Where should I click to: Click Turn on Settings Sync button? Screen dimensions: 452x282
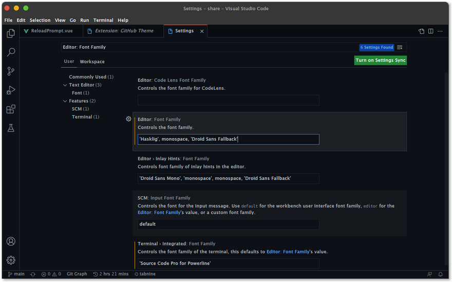(380, 60)
